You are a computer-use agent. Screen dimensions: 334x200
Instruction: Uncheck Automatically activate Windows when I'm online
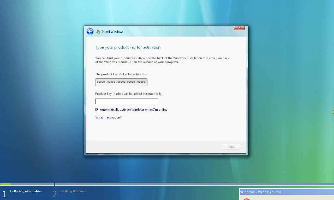click(x=97, y=110)
